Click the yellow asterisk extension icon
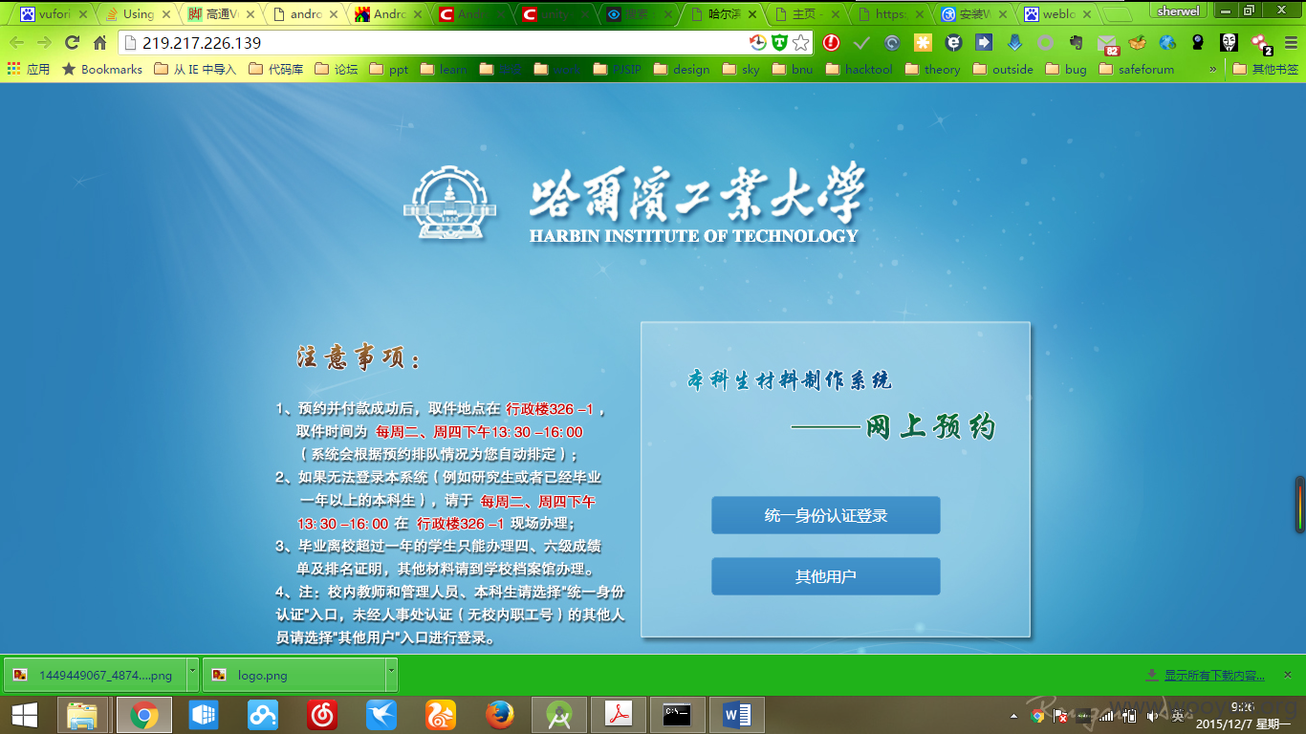The height and width of the screenshot is (734, 1306). coord(923,43)
